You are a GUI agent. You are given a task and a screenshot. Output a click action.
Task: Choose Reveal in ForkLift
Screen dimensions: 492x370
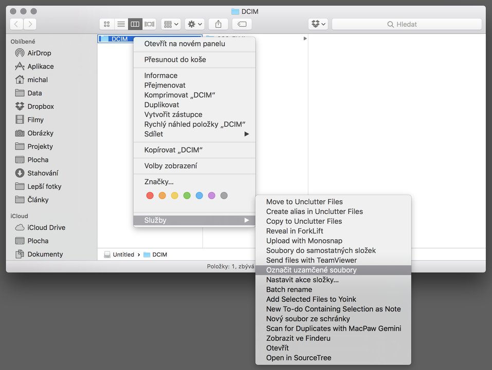point(333,231)
